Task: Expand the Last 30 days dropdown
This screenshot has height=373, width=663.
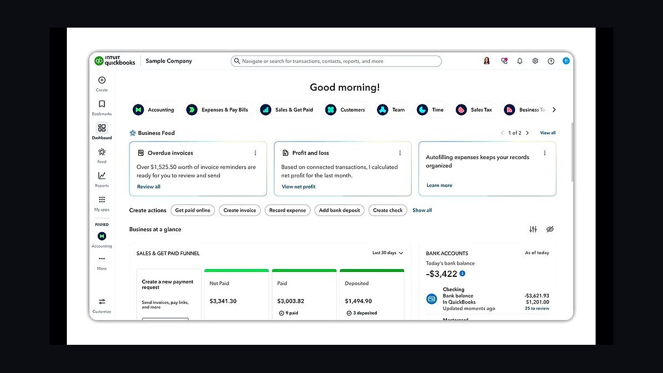Action: tap(388, 253)
